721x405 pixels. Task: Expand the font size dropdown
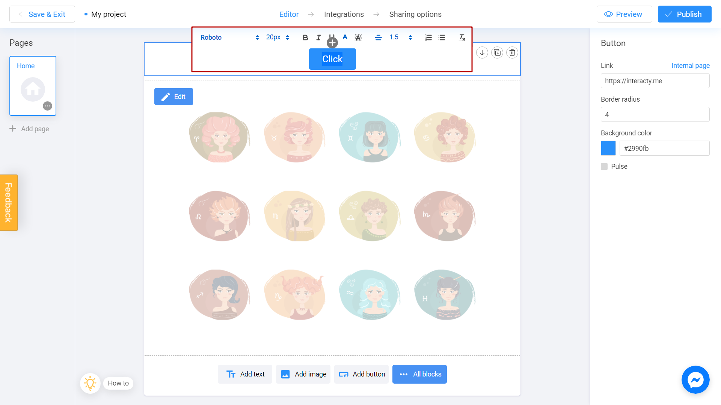(287, 37)
